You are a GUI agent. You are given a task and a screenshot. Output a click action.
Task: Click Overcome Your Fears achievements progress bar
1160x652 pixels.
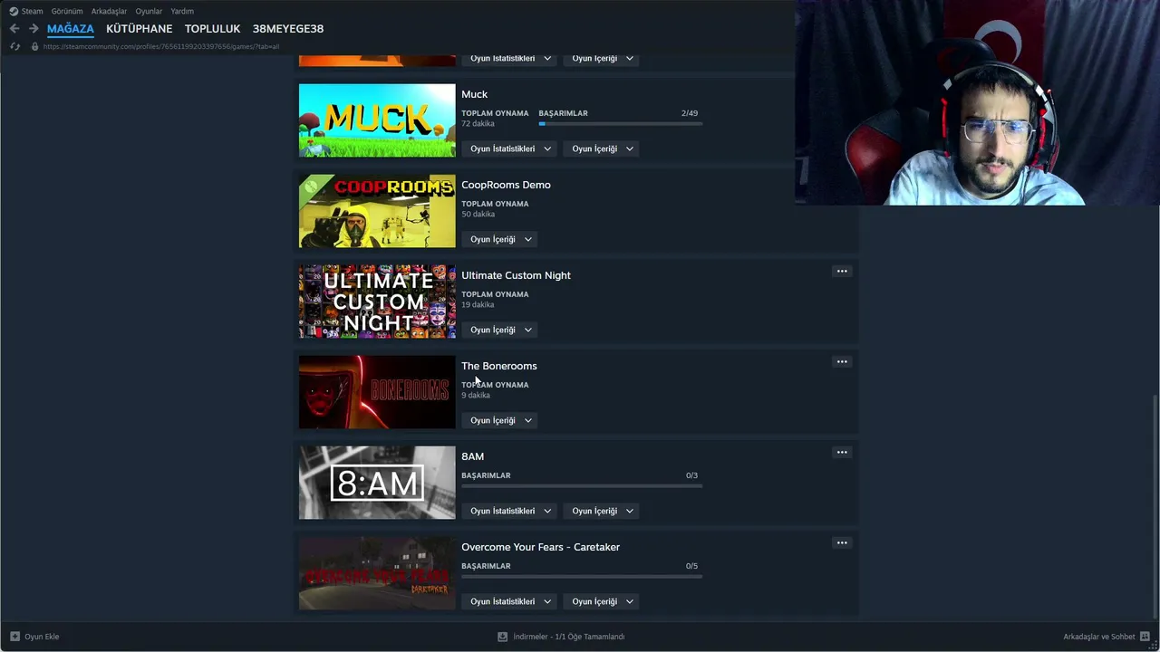point(582,576)
